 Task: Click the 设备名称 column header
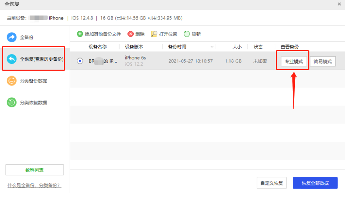(x=98, y=47)
